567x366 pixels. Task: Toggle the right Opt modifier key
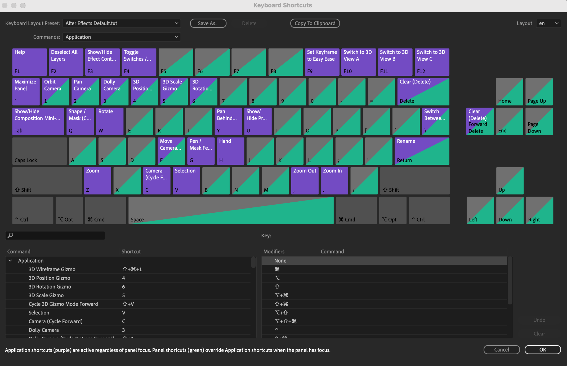pos(393,210)
